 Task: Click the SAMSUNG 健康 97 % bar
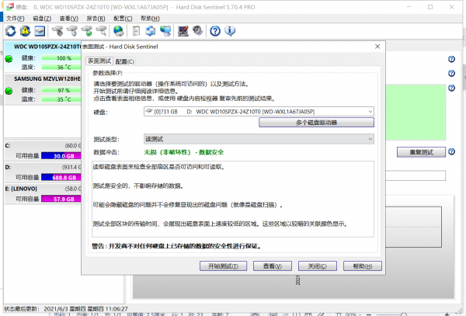pyautogui.click(x=61, y=90)
